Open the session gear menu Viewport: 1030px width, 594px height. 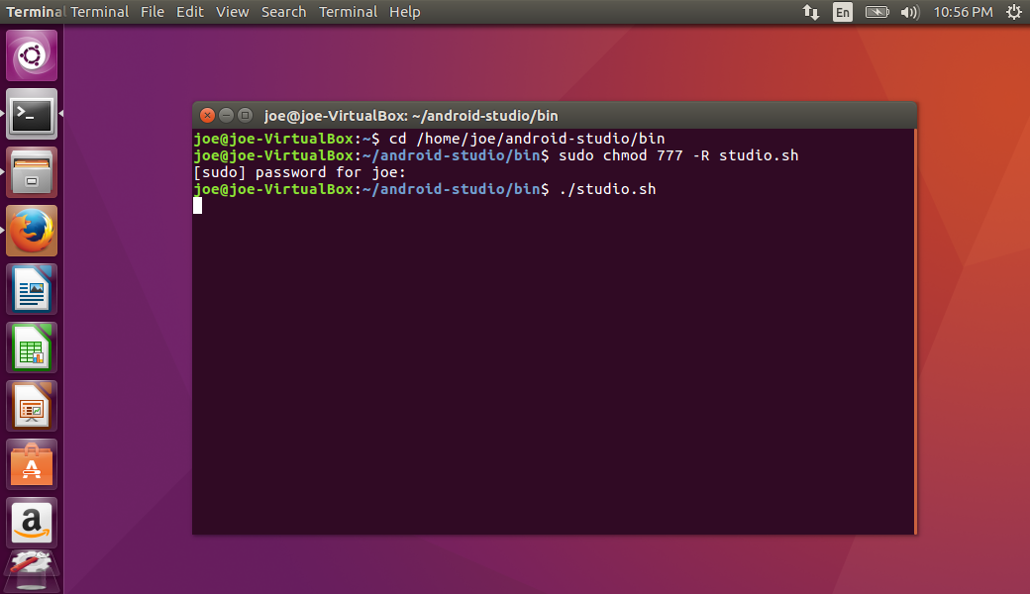1013,12
